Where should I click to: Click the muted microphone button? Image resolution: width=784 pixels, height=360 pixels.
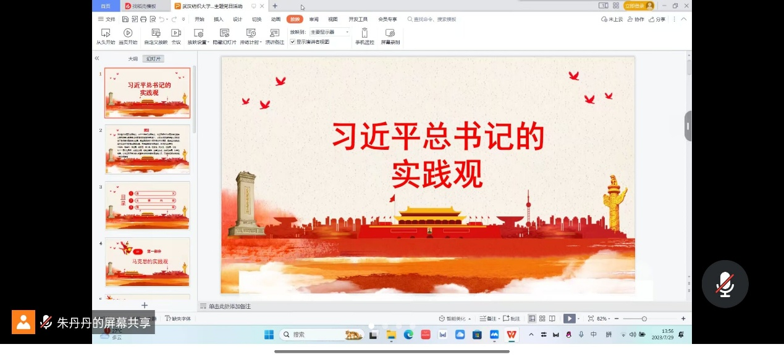point(725,284)
